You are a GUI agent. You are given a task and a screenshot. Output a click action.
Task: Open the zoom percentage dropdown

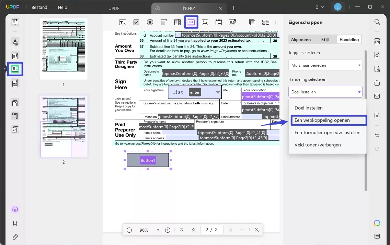tap(158, 230)
